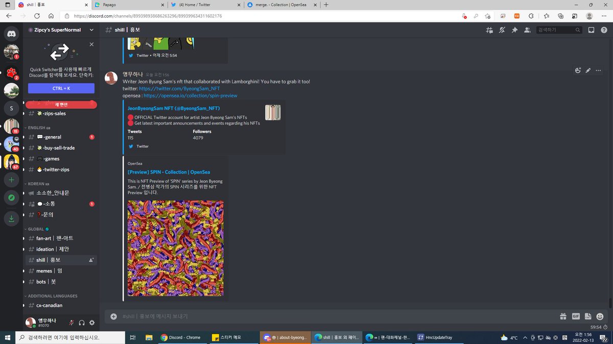The width and height of the screenshot is (613, 344).
Task: Toggle headphones deafen in user panel
Action: pos(82,323)
